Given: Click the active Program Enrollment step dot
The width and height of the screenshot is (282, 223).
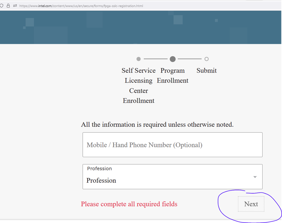Looking at the screenshot, I should click(173, 59).
